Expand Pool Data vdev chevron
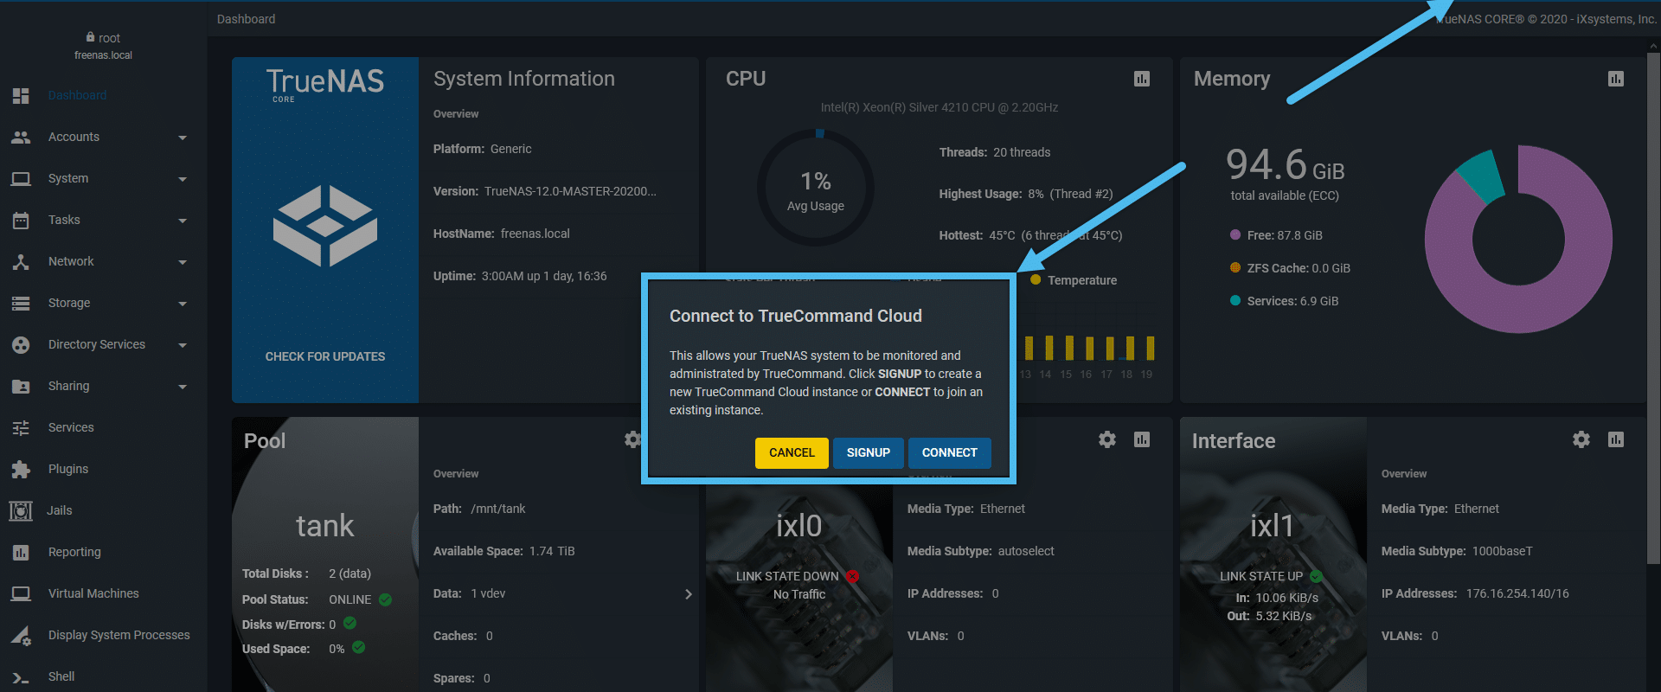The width and height of the screenshot is (1661, 692). (689, 594)
